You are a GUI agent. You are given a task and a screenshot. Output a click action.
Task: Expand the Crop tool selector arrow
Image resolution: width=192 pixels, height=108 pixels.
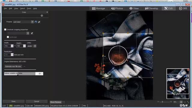point(47,12)
